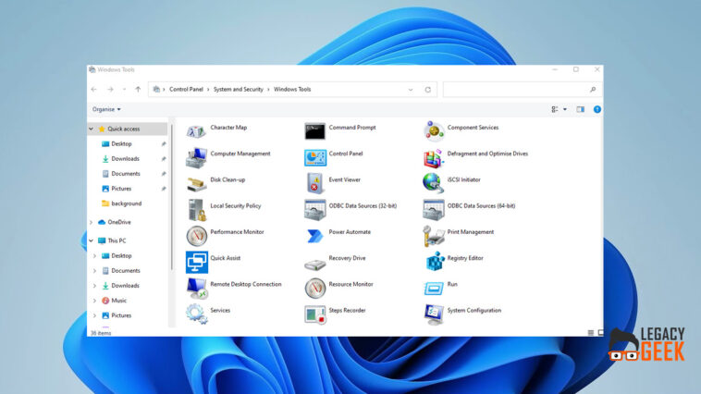
Task: Go up one folder level
Action: click(138, 90)
